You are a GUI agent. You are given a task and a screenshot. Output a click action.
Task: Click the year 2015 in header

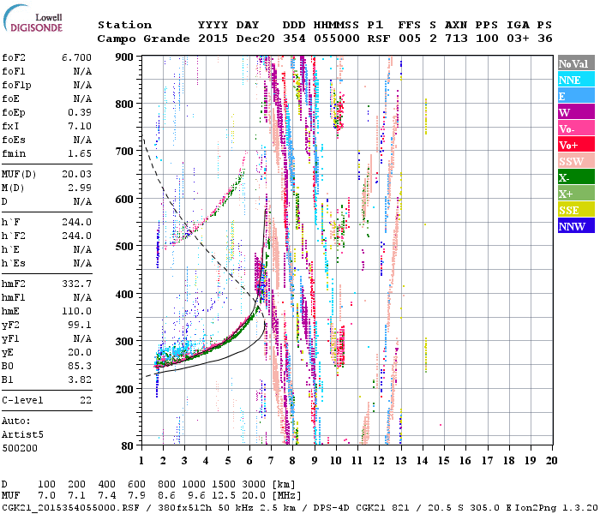click(213, 39)
